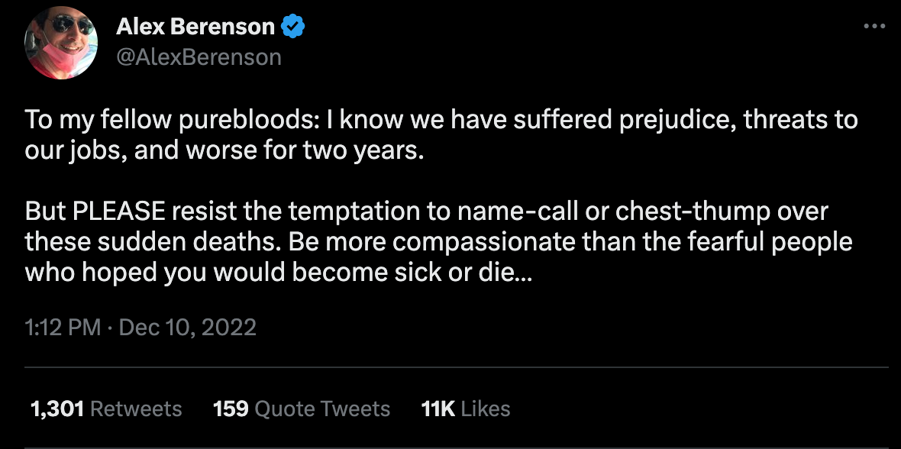Click the 159 quote count number
This screenshot has height=449, width=901.
pos(231,409)
